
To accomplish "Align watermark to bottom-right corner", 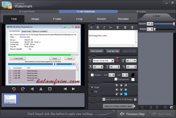I will point(126,94).
